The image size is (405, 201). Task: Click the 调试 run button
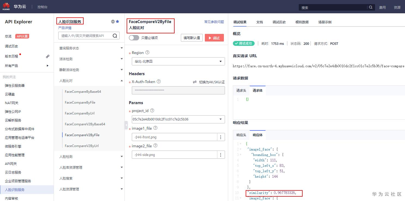214,38
